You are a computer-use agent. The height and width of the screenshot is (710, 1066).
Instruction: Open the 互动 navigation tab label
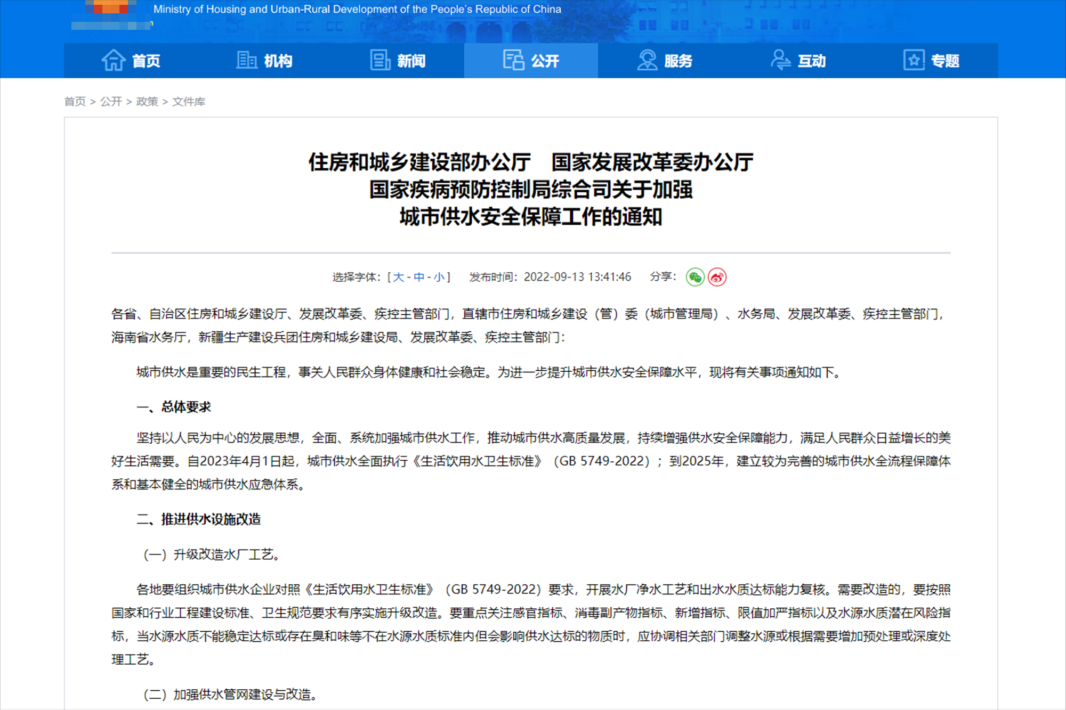point(812,61)
